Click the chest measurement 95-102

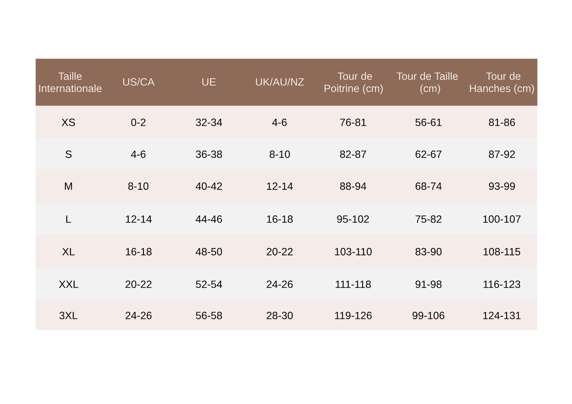click(353, 219)
